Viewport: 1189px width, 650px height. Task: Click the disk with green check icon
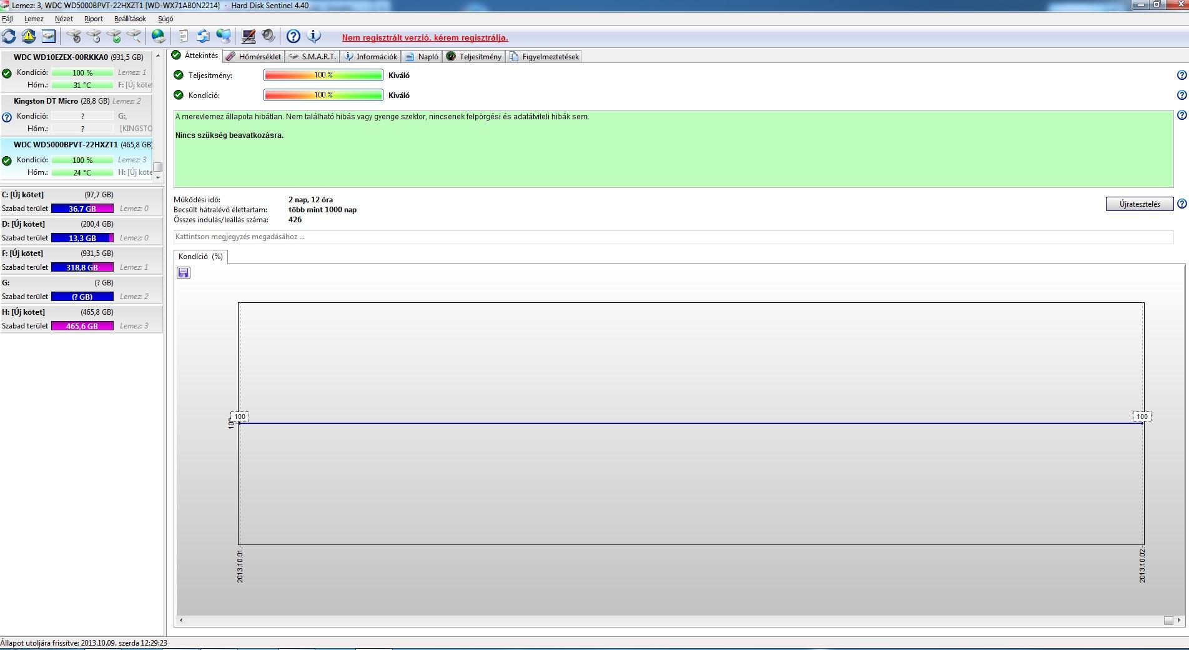114,36
